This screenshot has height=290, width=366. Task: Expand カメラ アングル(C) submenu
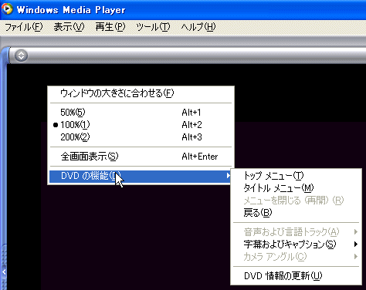tap(296, 257)
